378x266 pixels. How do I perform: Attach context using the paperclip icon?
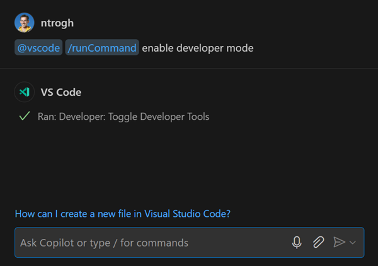(x=318, y=242)
